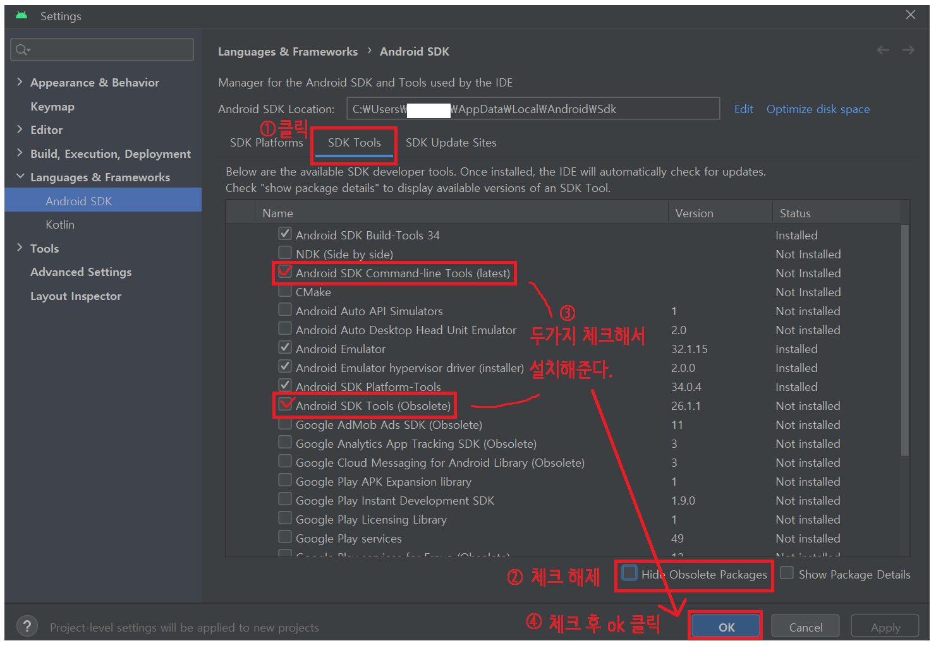Toggle Android Emulator hypervisor driver checkbox
Image resolution: width=936 pixels, height=648 pixels.
click(x=285, y=366)
